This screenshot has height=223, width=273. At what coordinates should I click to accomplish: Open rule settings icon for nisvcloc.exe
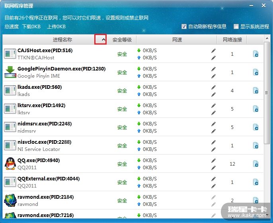255,145
